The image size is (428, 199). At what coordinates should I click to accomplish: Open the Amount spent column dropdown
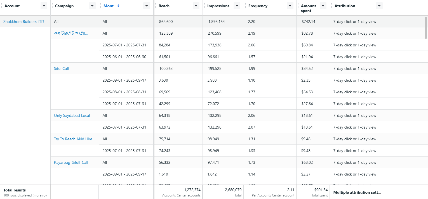click(323, 6)
